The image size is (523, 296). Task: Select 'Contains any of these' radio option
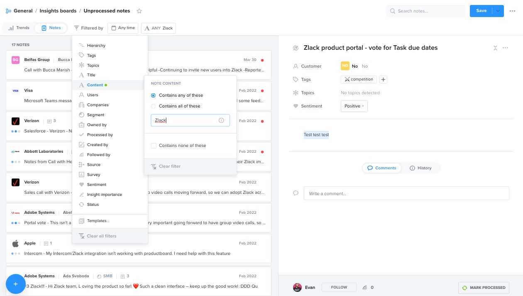(153, 95)
